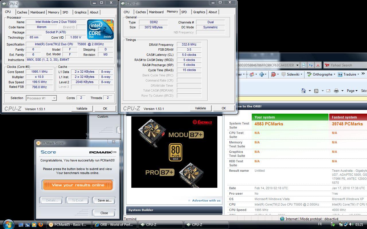The image size is (367, 229).
Task: Expand the Sidewiki dropdown arrow
Action: pos(302,74)
